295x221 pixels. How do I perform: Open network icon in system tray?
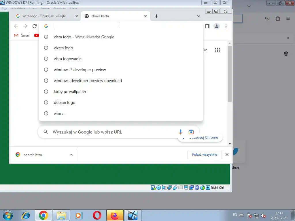(x=256, y=216)
